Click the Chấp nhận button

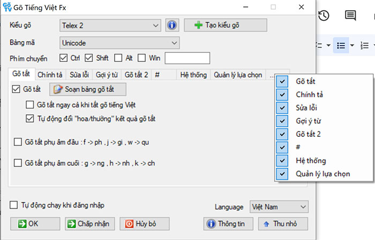(x=89, y=223)
